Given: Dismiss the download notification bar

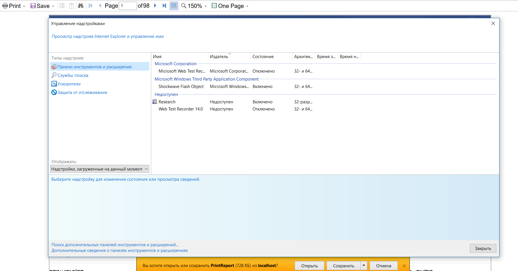Looking at the screenshot, I should (x=404, y=266).
